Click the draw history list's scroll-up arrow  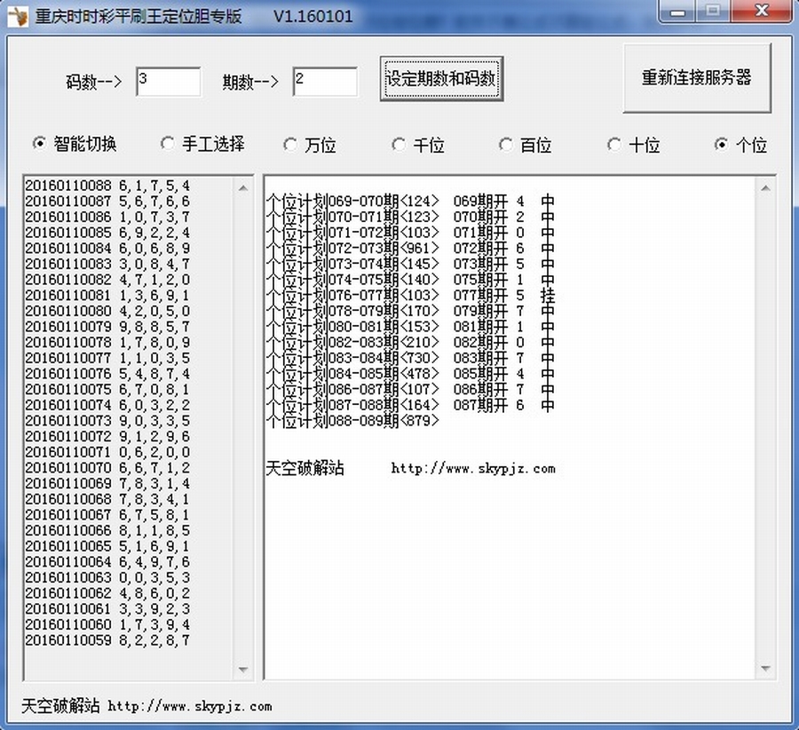[x=244, y=187]
